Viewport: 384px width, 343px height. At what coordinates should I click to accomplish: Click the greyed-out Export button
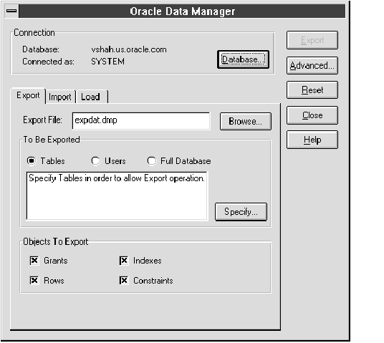(x=312, y=40)
